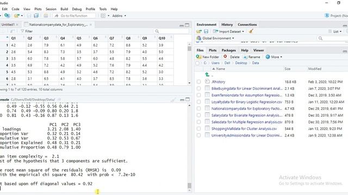Screen dimensions: 348x195
Task: Open the Global Environment dropdown
Action: tap(215, 38)
